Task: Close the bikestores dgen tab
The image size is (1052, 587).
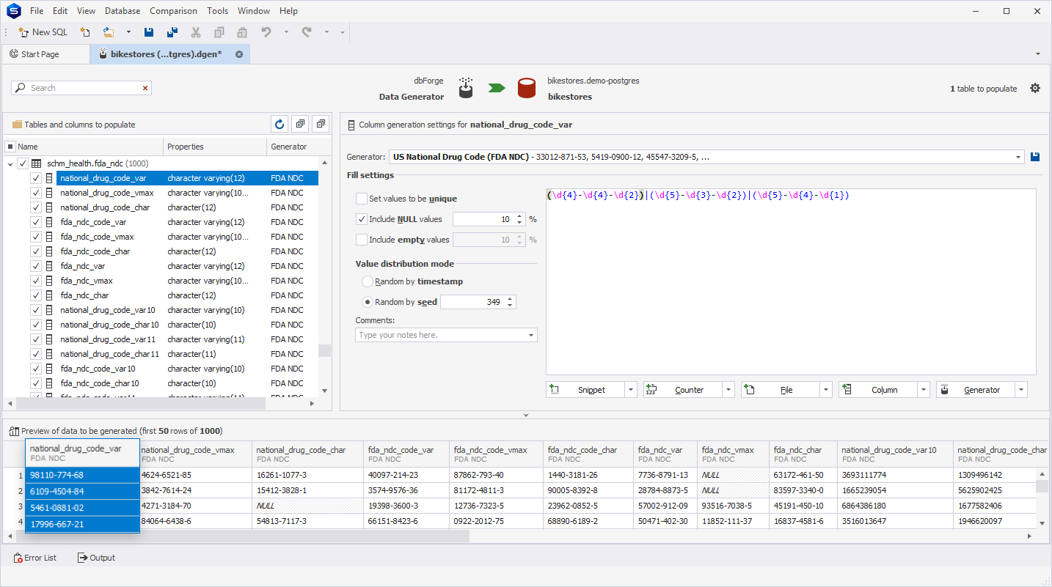Action: click(239, 54)
